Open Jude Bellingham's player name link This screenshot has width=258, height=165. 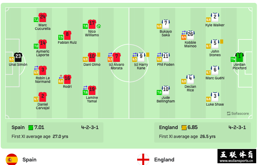tap(166, 100)
